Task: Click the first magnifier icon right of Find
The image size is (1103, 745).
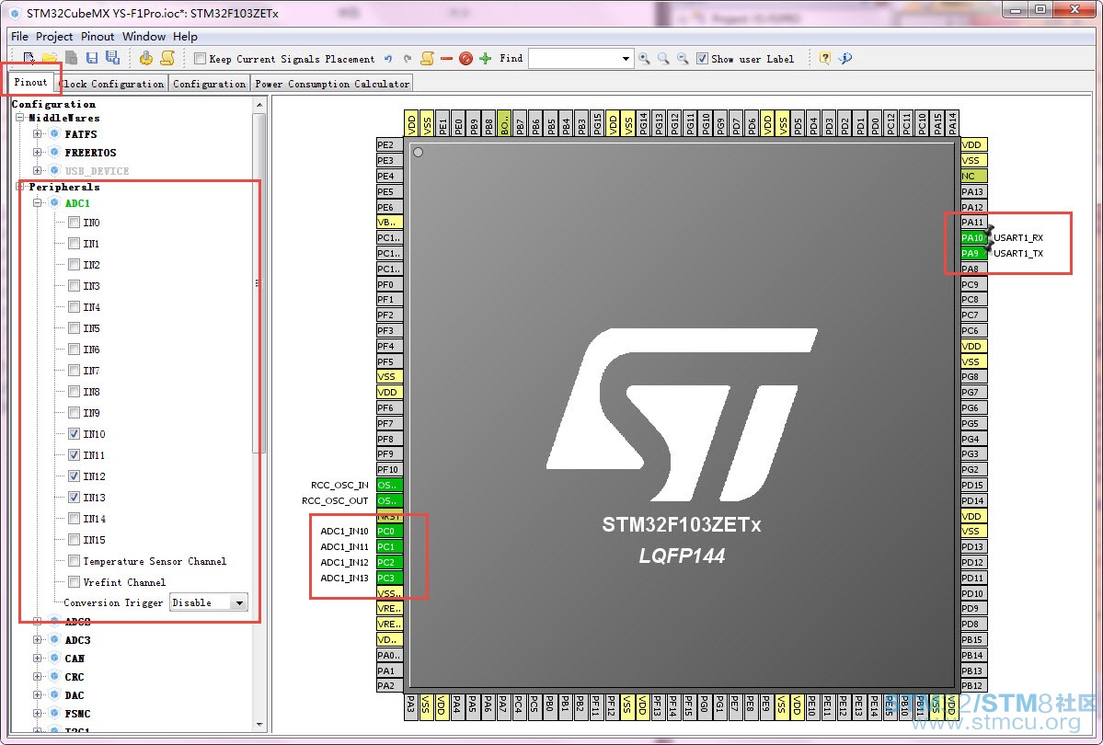Action: coord(644,59)
